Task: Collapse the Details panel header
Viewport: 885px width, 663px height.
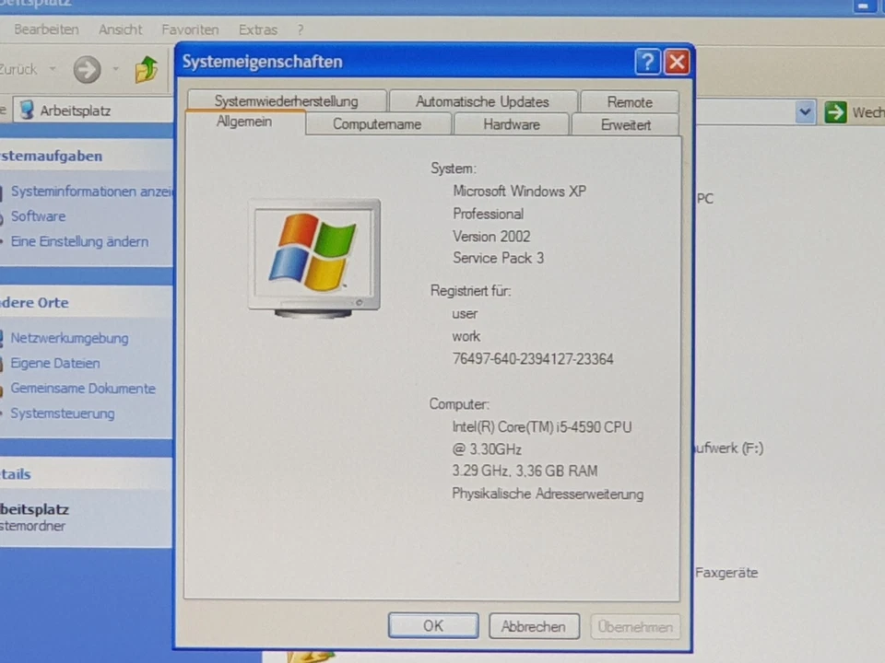Action: click(x=87, y=474)
